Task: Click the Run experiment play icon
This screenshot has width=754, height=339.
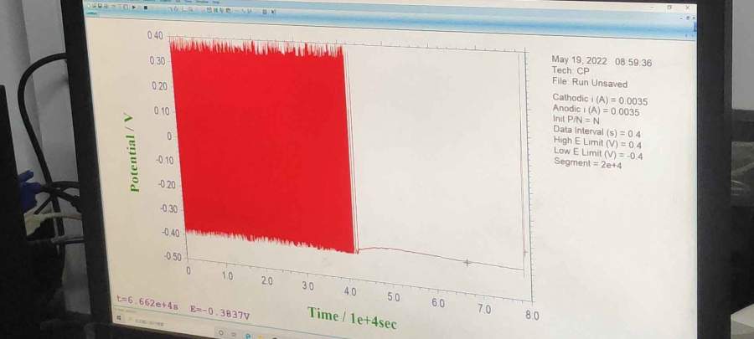Action: point(134,8)
